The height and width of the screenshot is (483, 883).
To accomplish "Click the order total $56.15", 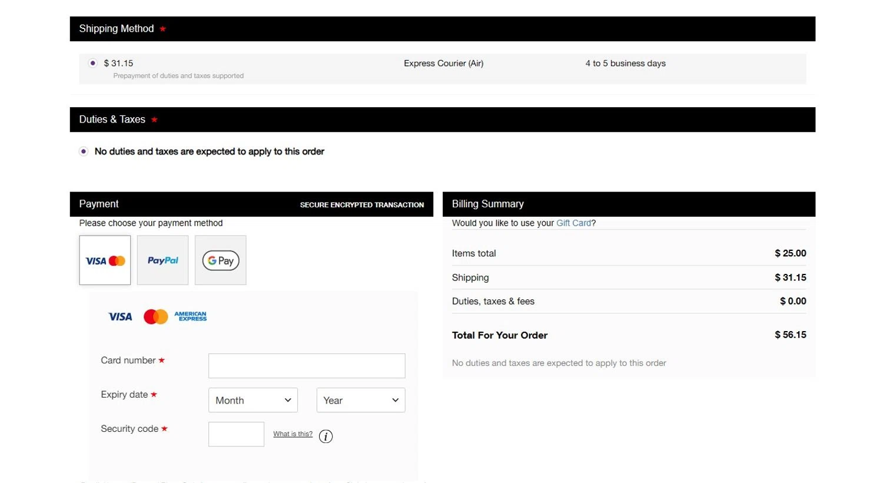I will coord(791,335).
